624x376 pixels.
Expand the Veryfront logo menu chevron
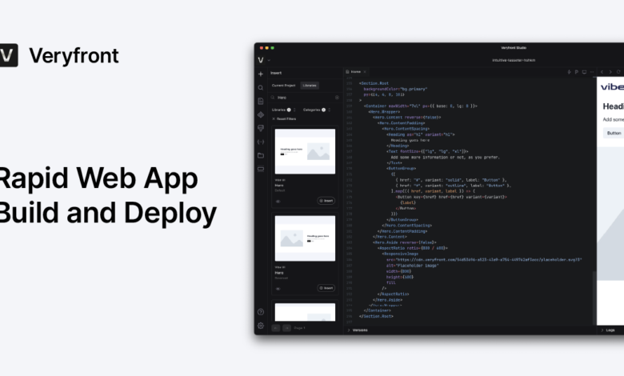click(x=269, y=60)
